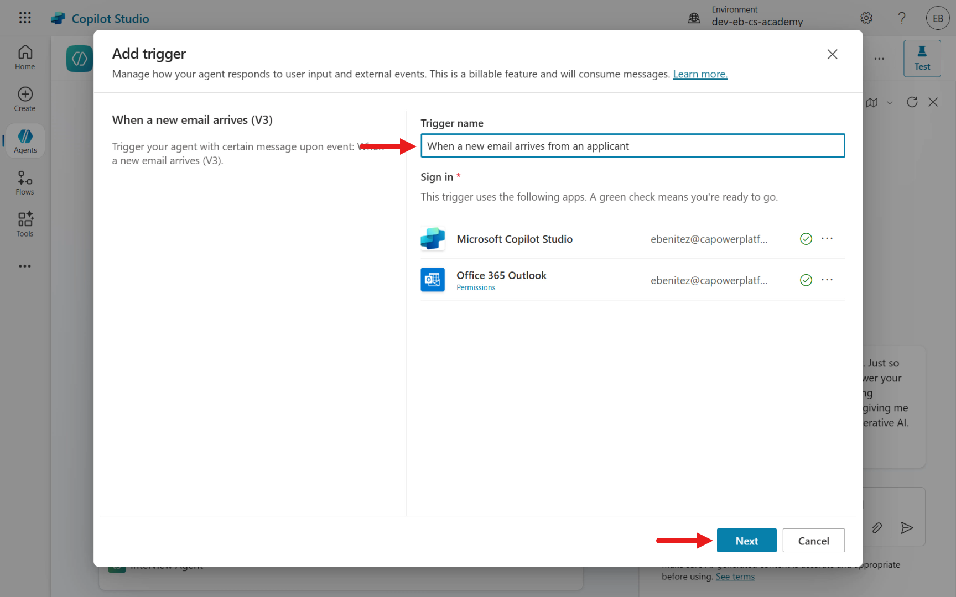Open the EB account profile avatar

pos(938,18)
